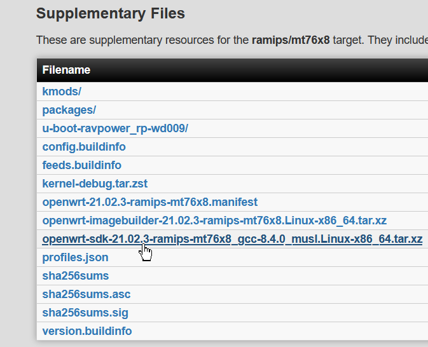Download the feeds.buildinfo file
This screenshot has width=428, height=347.
(x=81, y=165)
